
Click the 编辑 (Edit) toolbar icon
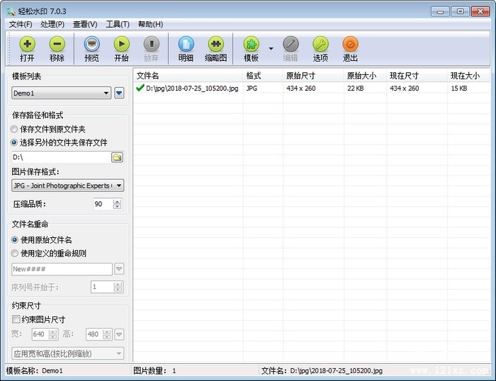(291, 49)
